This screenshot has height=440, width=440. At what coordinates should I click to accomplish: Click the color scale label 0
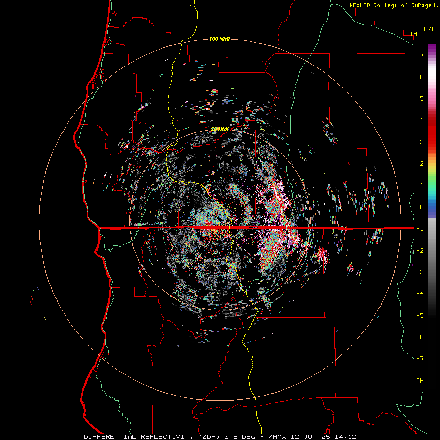coord(422,207)
